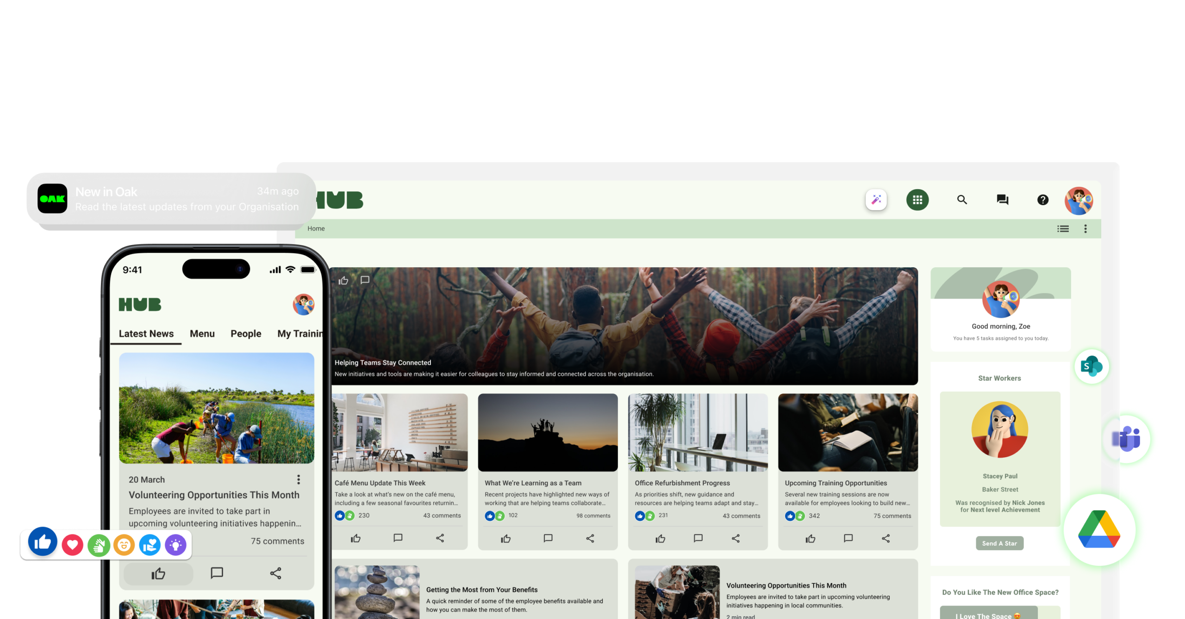Like the Café Menu Update post
Image resolution: width=1185 pixels, height=619 pixels.
(x=355, y=538)
